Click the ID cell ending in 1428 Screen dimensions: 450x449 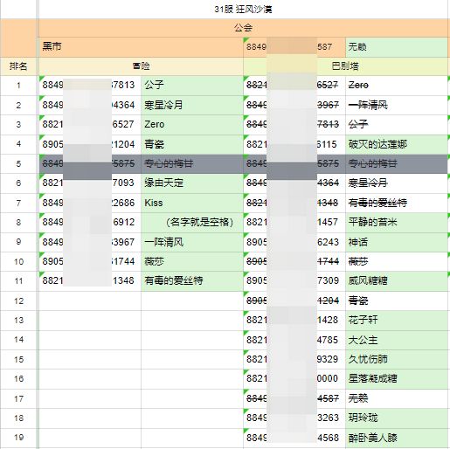[294, 321]
